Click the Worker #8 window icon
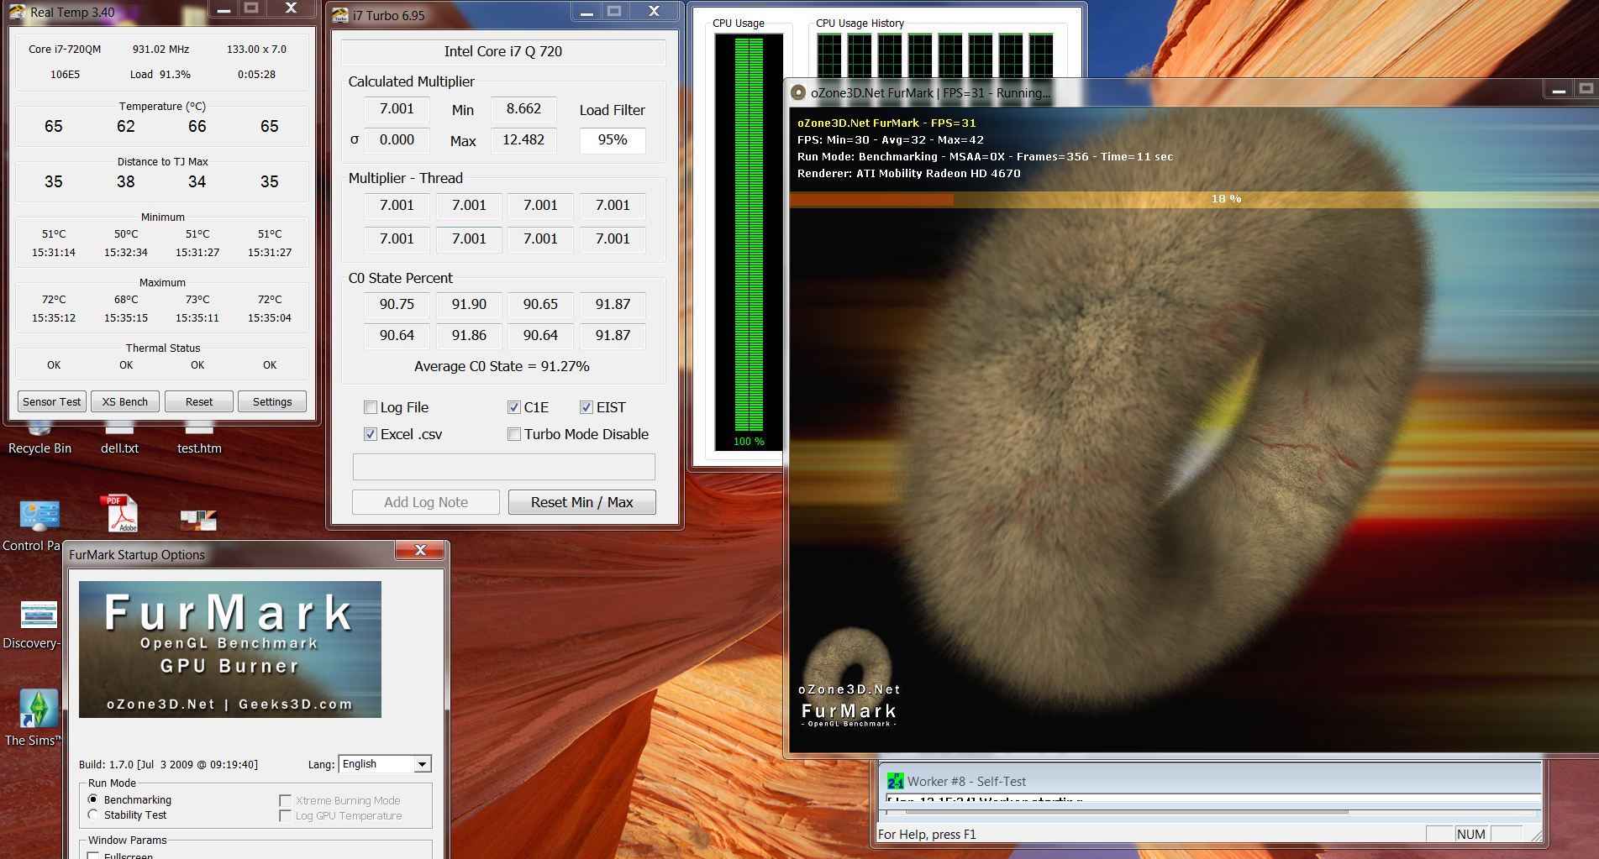The height and width of the screenshot is (859, 1599). [x=895, y=781]
